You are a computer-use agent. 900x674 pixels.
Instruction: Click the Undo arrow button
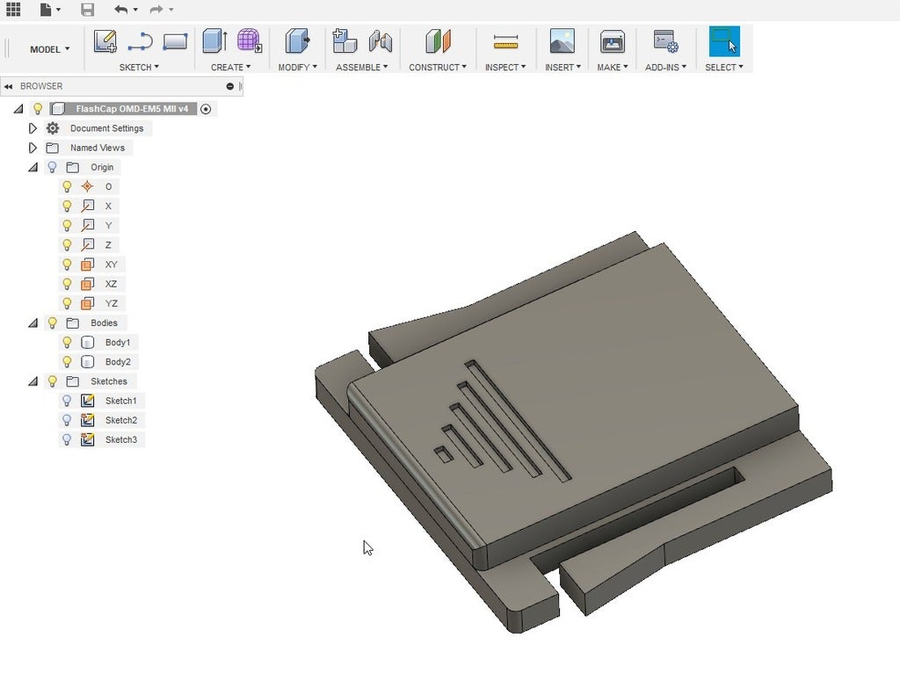pyautogui.click(x=120, y=9)
